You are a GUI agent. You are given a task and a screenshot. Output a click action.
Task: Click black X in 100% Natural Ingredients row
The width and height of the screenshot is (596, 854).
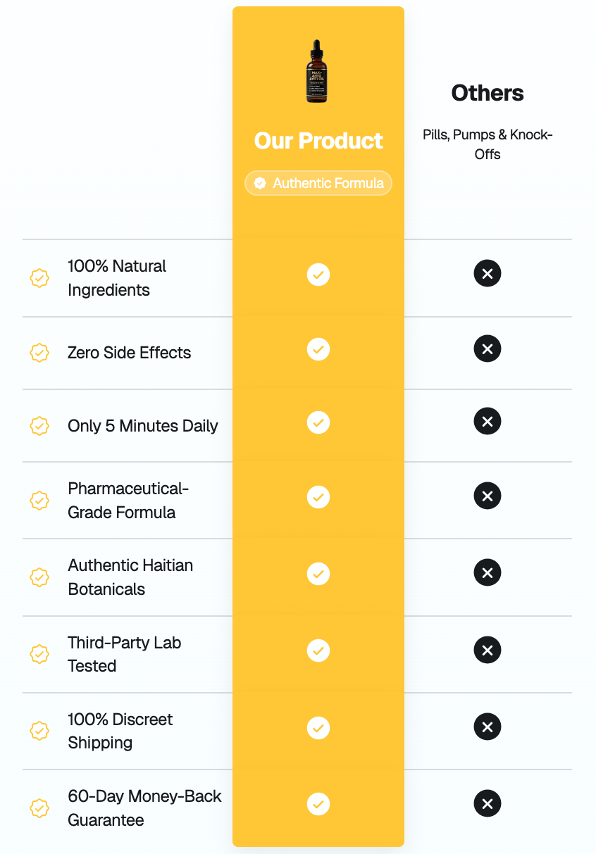tap(487, 273)
